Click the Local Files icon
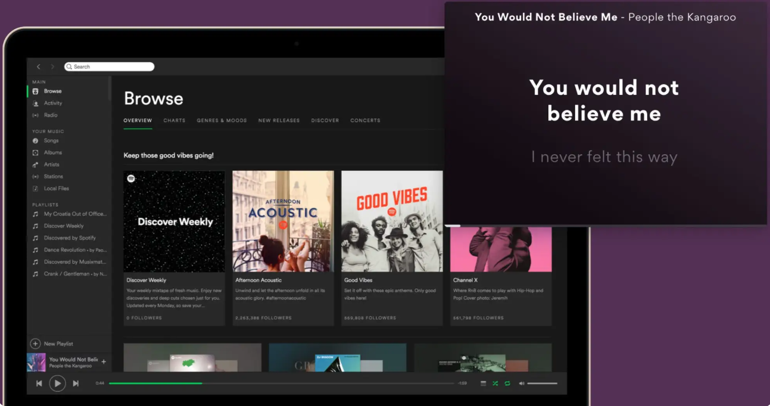The width and height of the screenshot is (770, 406). (x=36, y=189)
